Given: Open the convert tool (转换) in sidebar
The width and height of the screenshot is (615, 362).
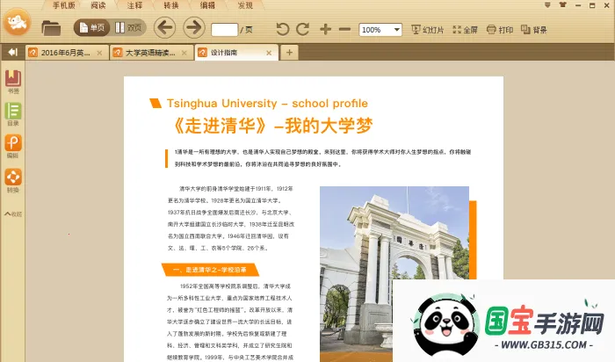Looking at the screenshot, I should 13,181.
